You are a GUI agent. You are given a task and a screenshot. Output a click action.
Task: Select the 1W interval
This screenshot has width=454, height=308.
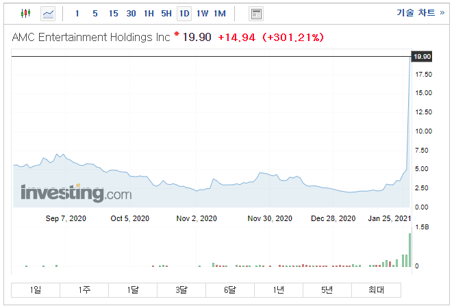(203, 14)
